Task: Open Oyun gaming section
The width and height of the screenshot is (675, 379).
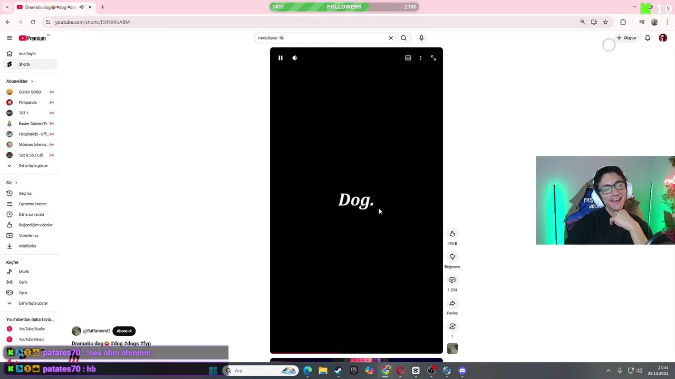Action: [30, 293]
